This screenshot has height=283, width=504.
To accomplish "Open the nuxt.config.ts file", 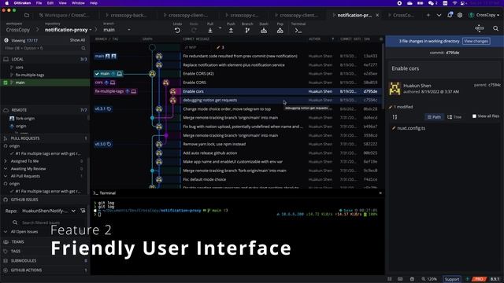I will (411, 128).
